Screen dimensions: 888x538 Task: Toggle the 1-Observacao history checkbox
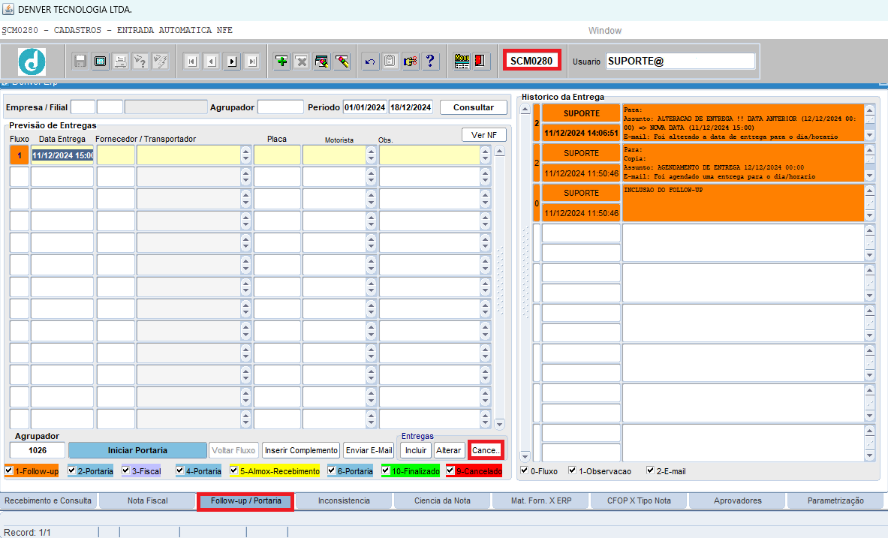click(573, 470)
